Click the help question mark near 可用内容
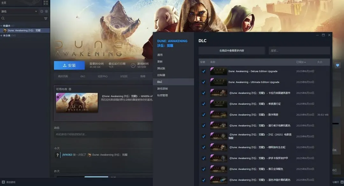The height and width of the screenshot is (186, 344). tap(70, 89)
